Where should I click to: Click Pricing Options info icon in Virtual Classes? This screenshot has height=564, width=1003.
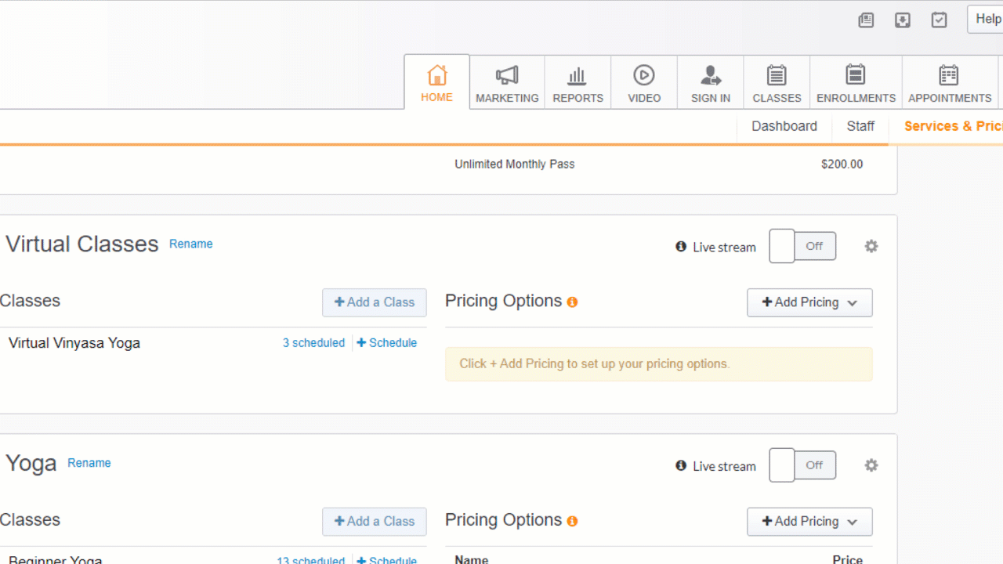click(572, 302)
